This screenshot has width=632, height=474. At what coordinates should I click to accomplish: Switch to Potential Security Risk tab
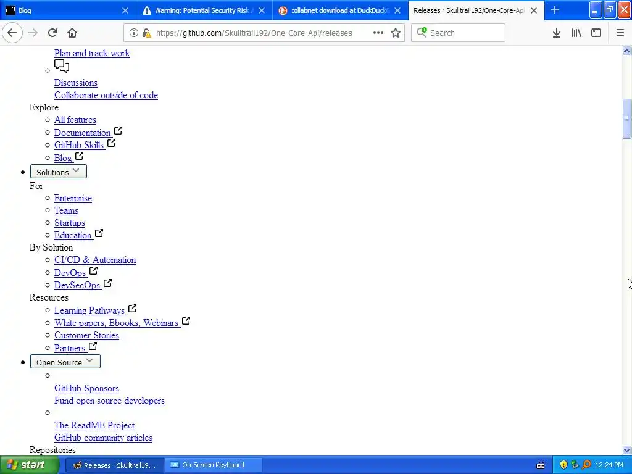pyautogui.click(x=204, y=10)
